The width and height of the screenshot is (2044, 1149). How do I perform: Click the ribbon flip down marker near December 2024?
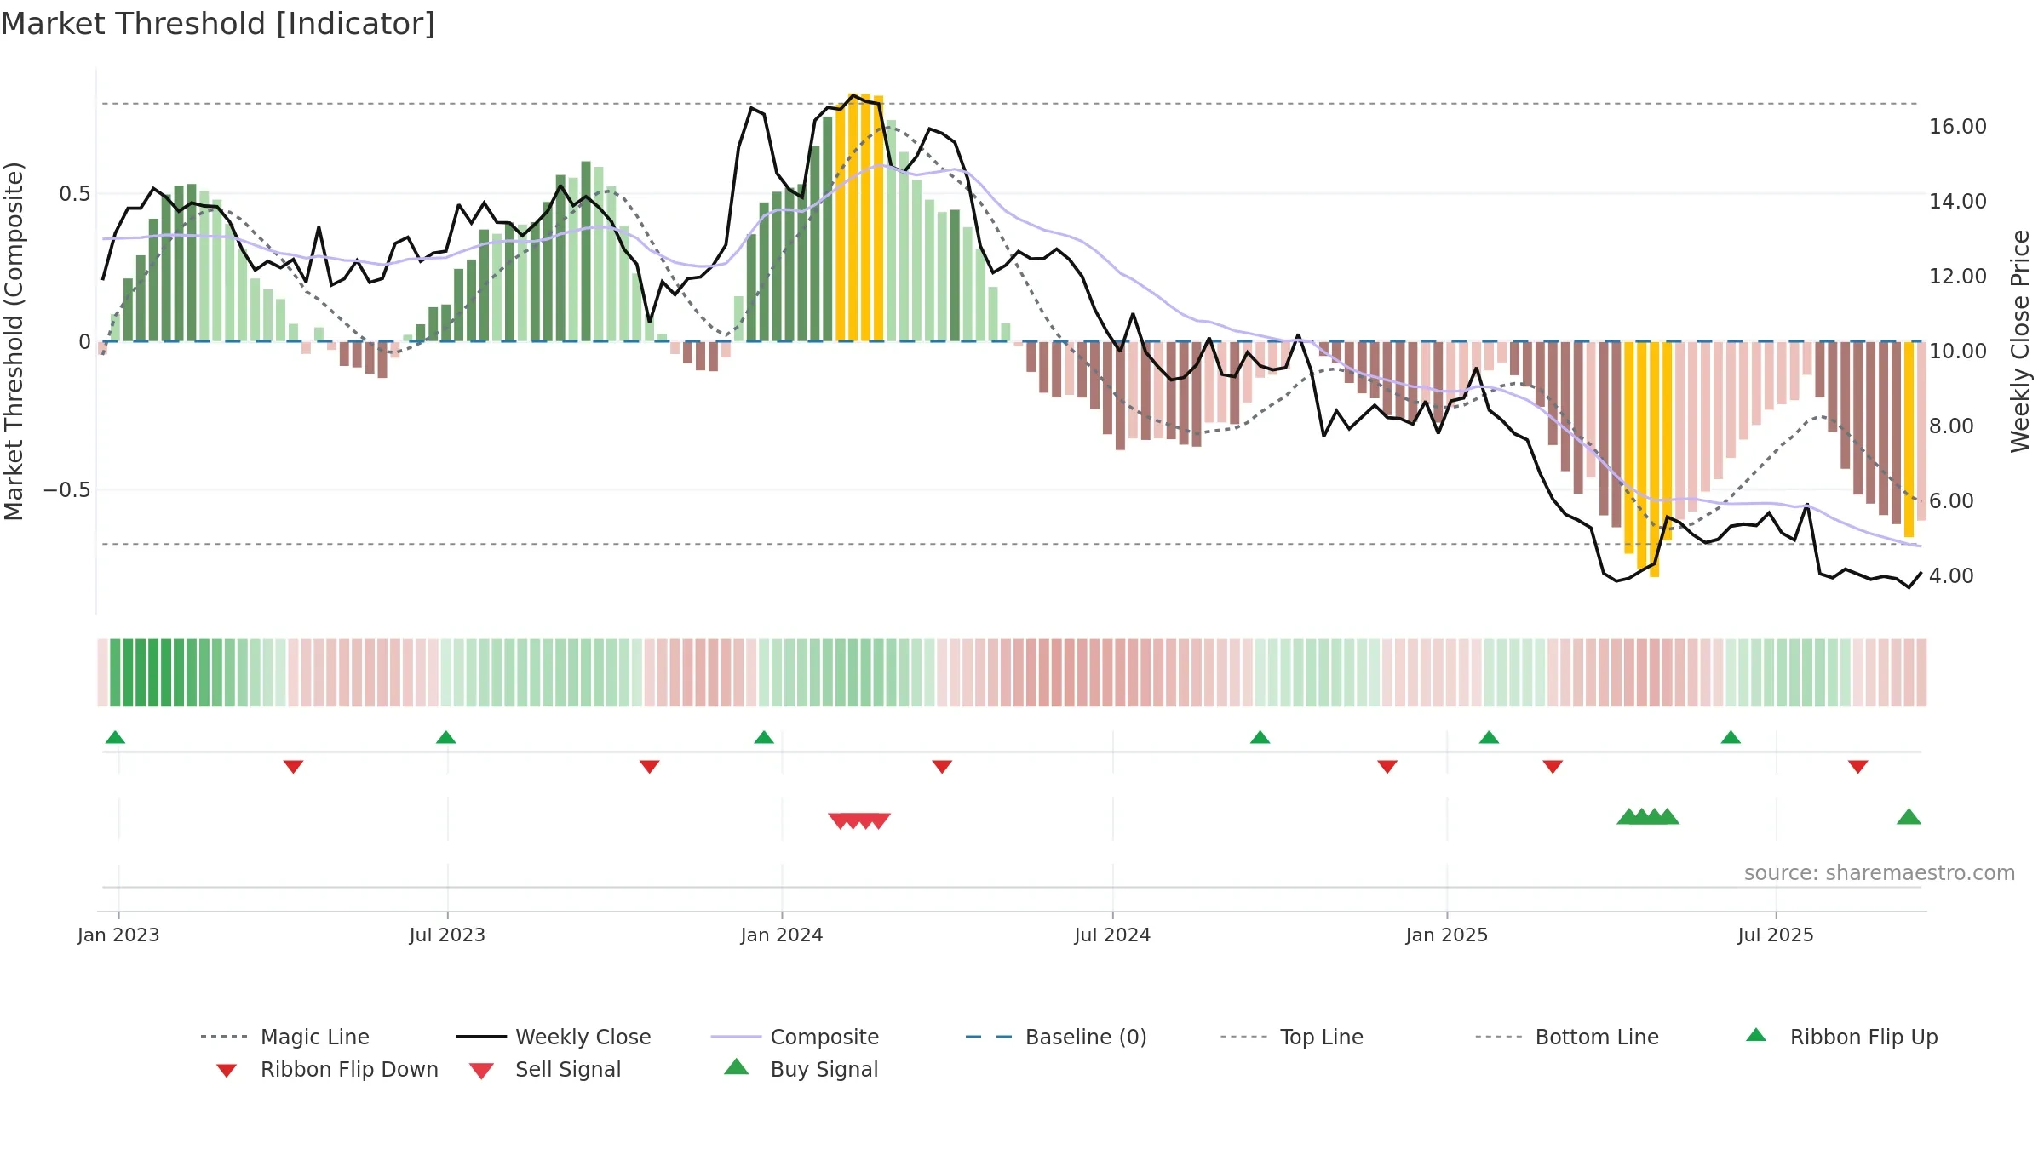1387,767
